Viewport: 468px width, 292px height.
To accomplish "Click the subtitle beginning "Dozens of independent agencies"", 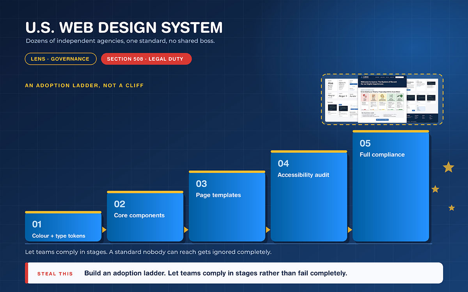I will [x=120, y=40].
